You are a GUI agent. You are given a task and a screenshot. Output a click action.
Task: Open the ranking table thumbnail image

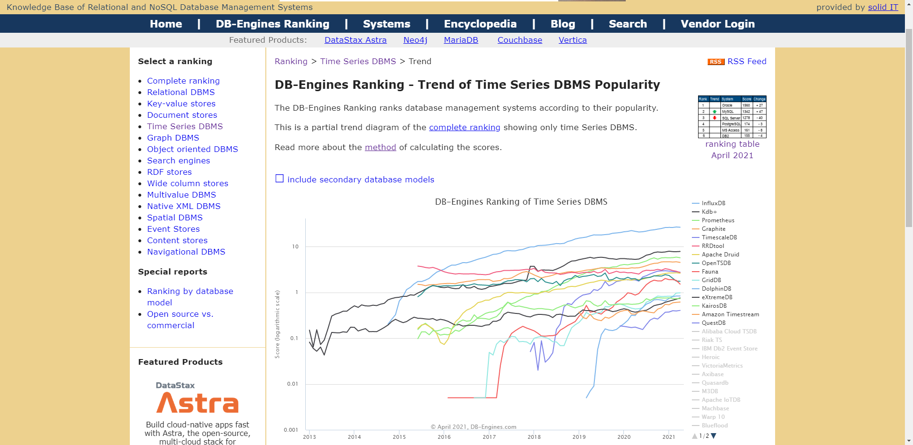point(732,117)
